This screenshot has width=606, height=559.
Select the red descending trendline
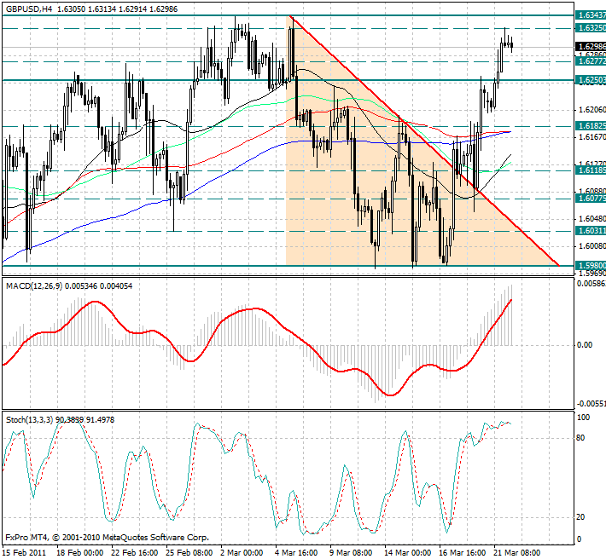(425, 142)
